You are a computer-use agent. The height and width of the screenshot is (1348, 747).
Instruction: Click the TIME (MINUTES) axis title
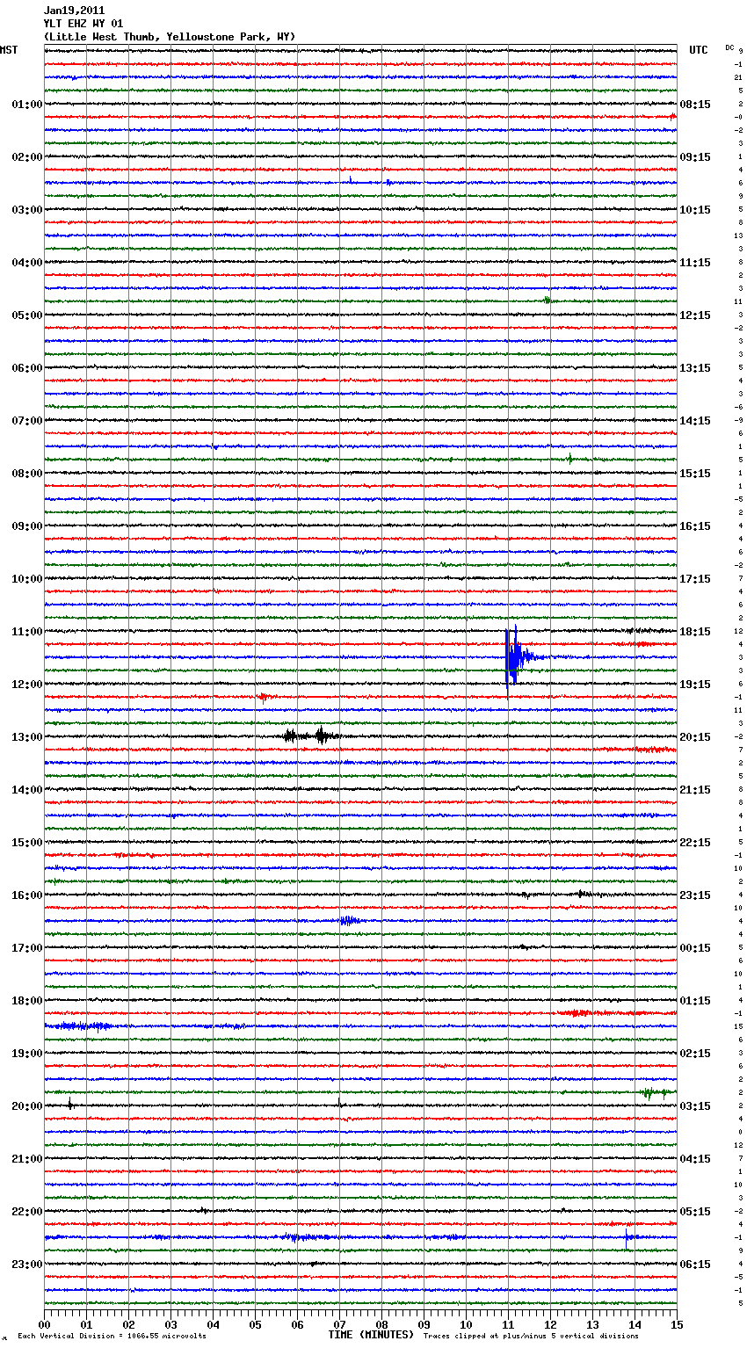[x=371, y=1335]
